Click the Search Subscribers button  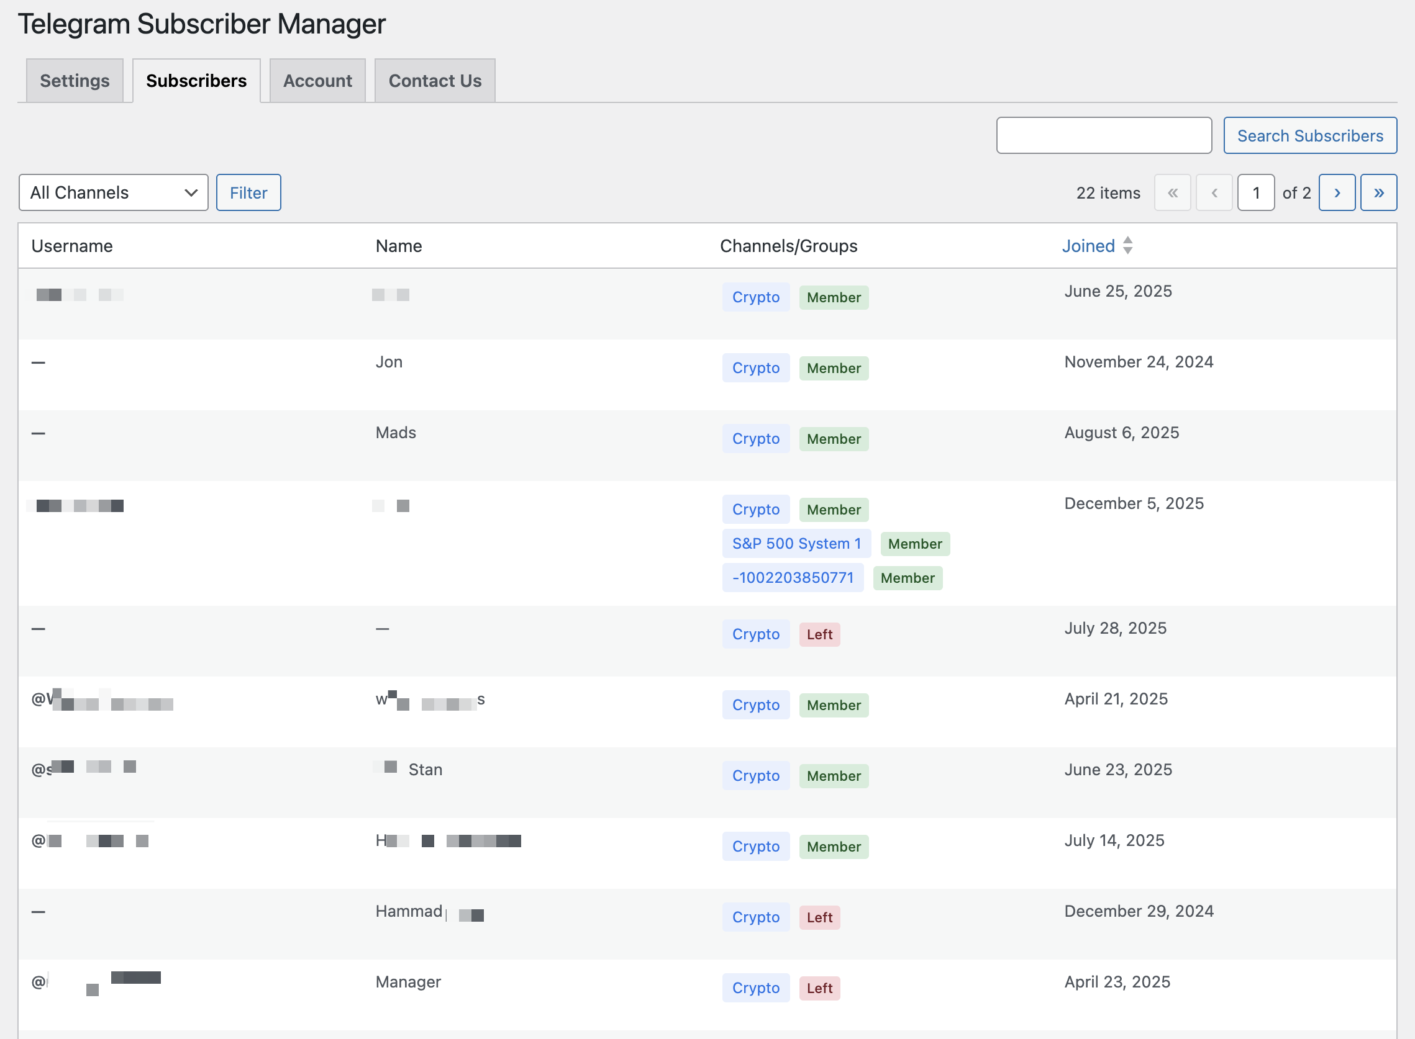pyautogui.click(x=1310, y=135)
